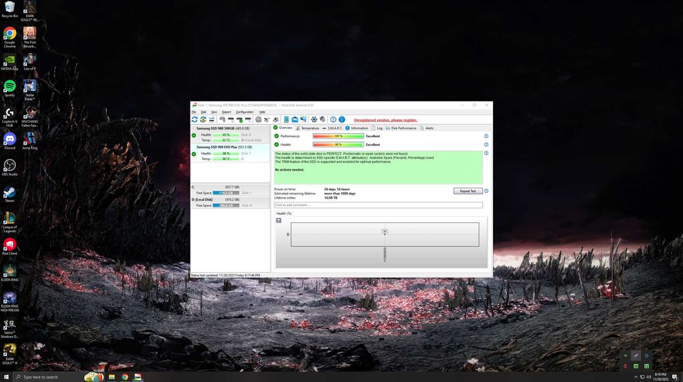Open Recycle Bin on the desktop
The image size is (683, 382).
10,10
